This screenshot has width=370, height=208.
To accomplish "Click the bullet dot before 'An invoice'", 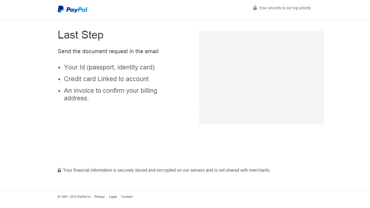I will [x=59, y=91].
